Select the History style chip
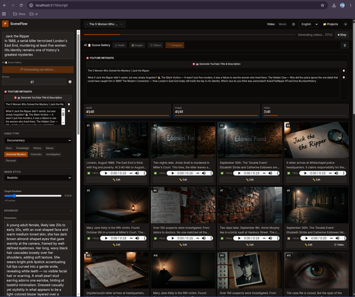 (37, 148)
